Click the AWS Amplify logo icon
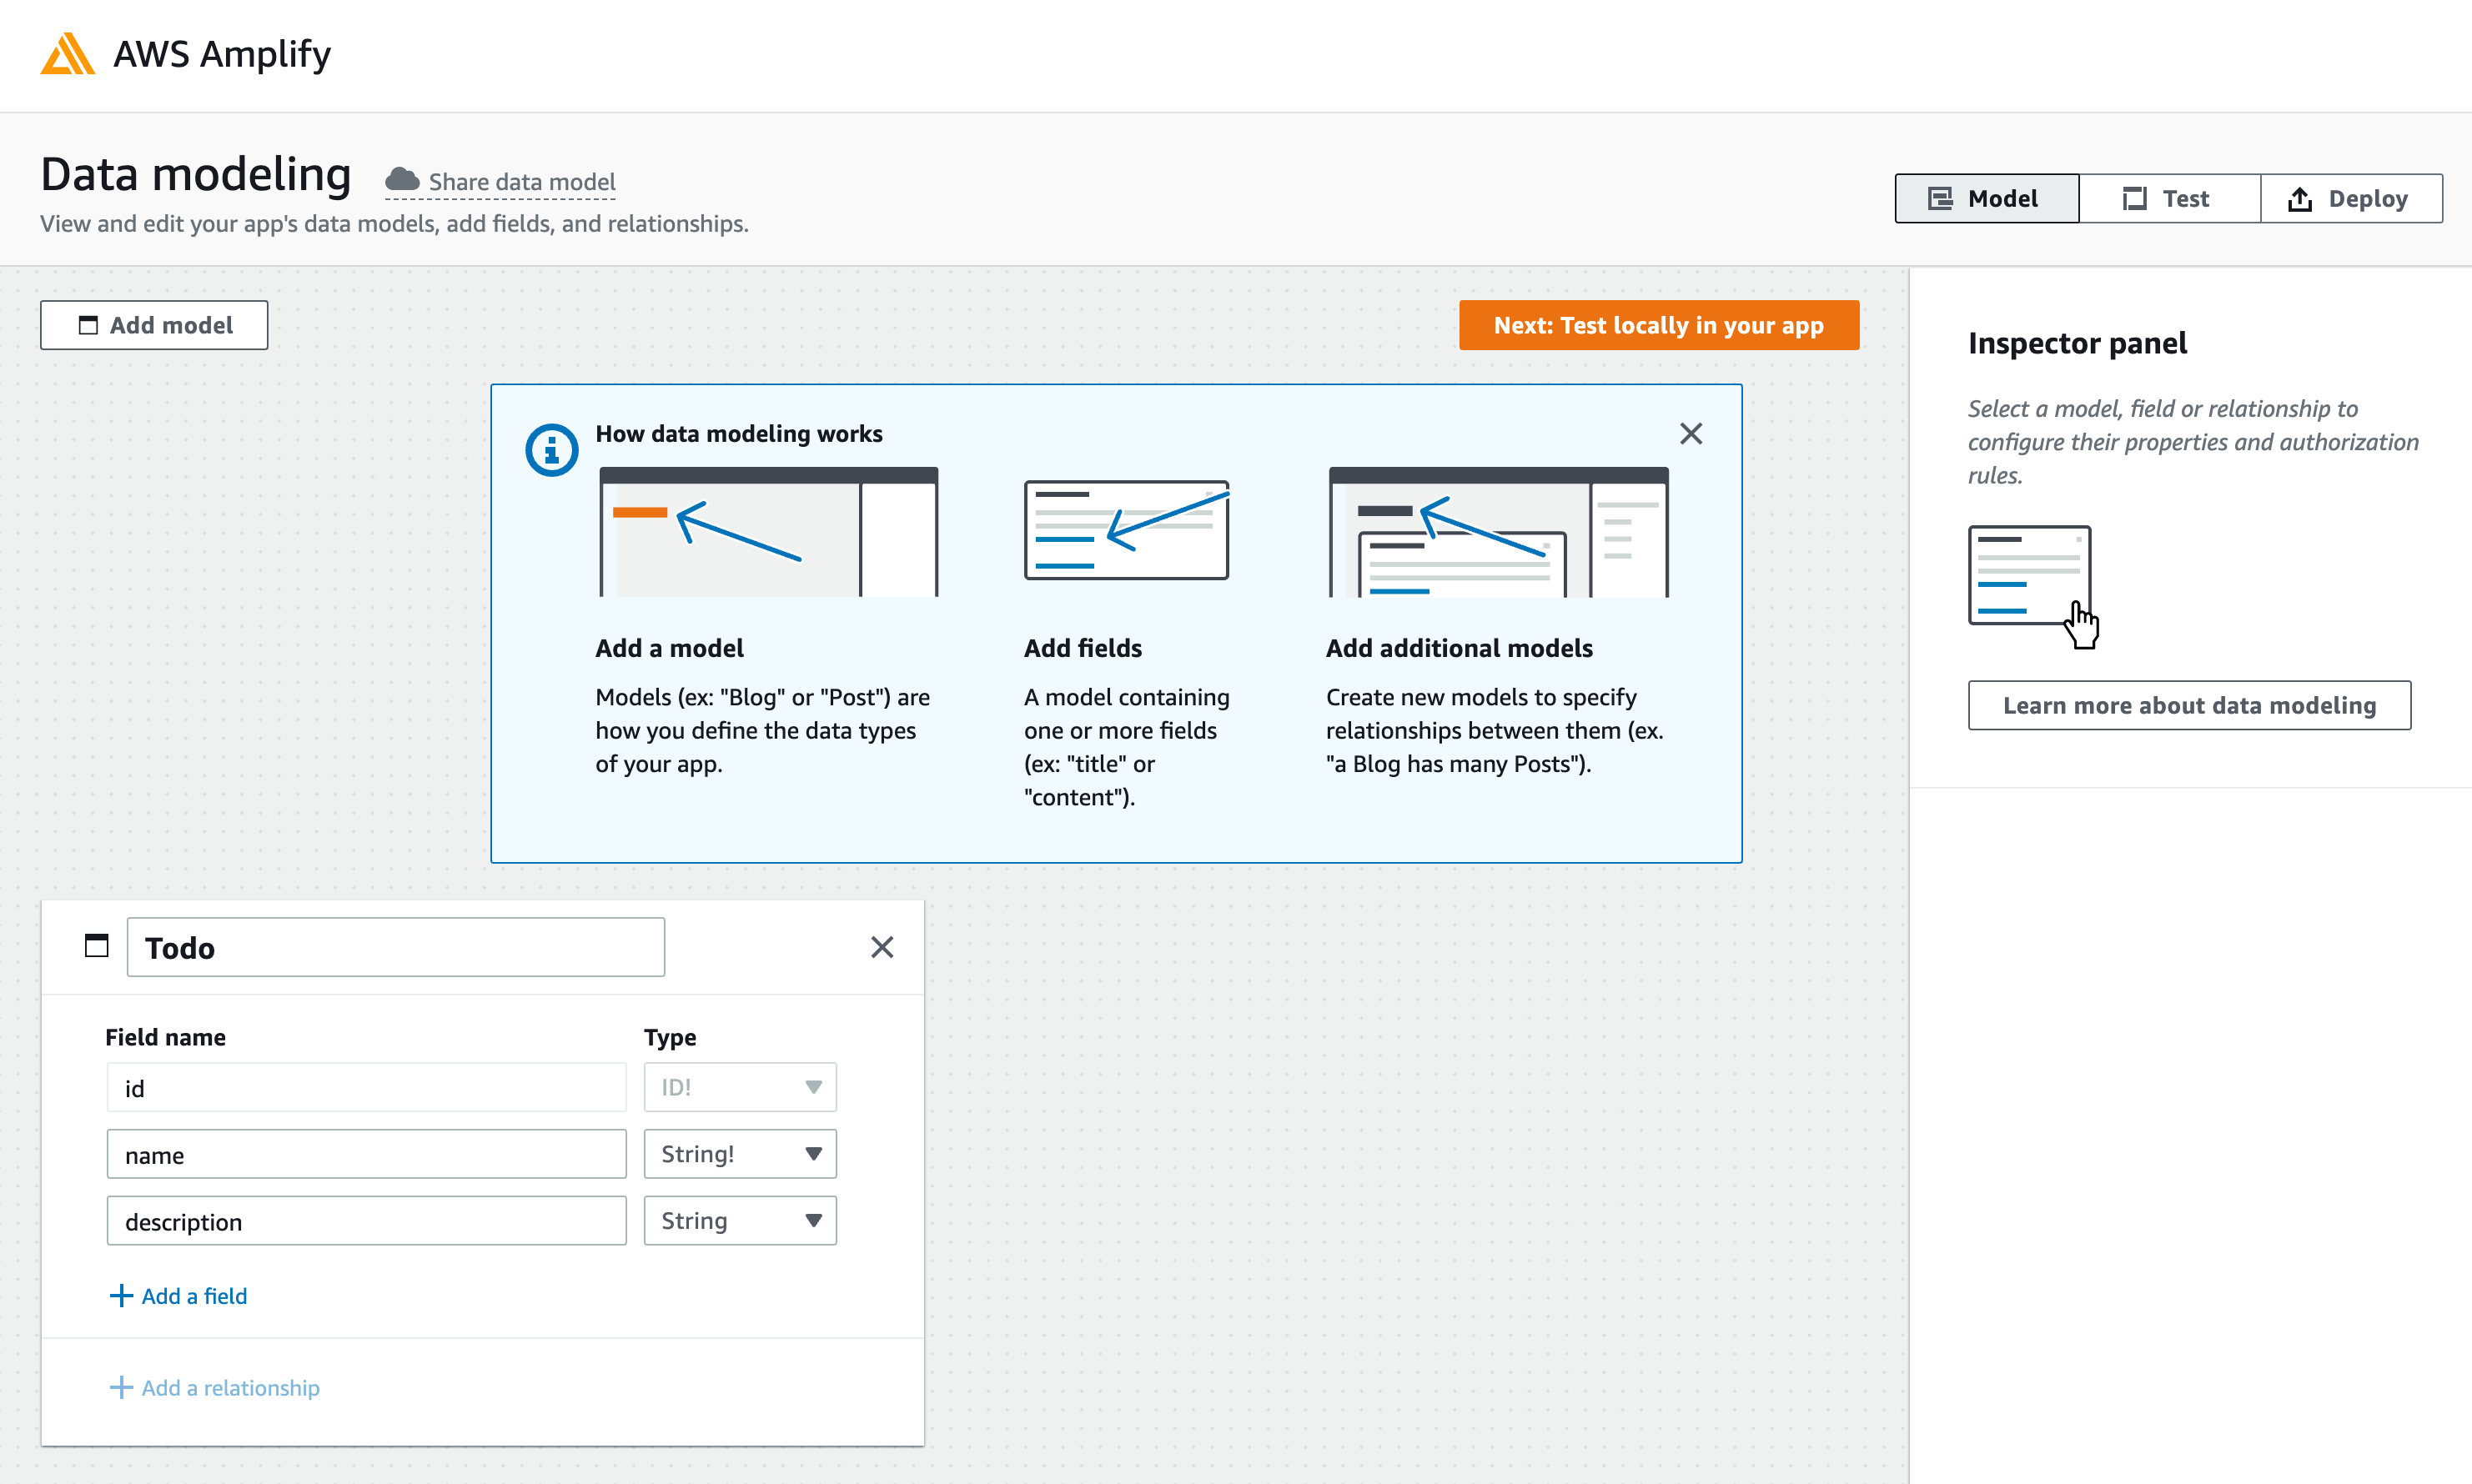 [67, 54]
